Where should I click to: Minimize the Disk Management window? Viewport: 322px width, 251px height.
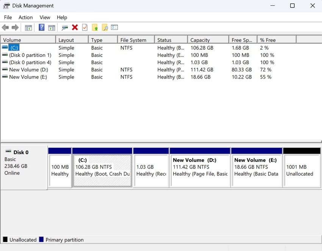point(272,6)
